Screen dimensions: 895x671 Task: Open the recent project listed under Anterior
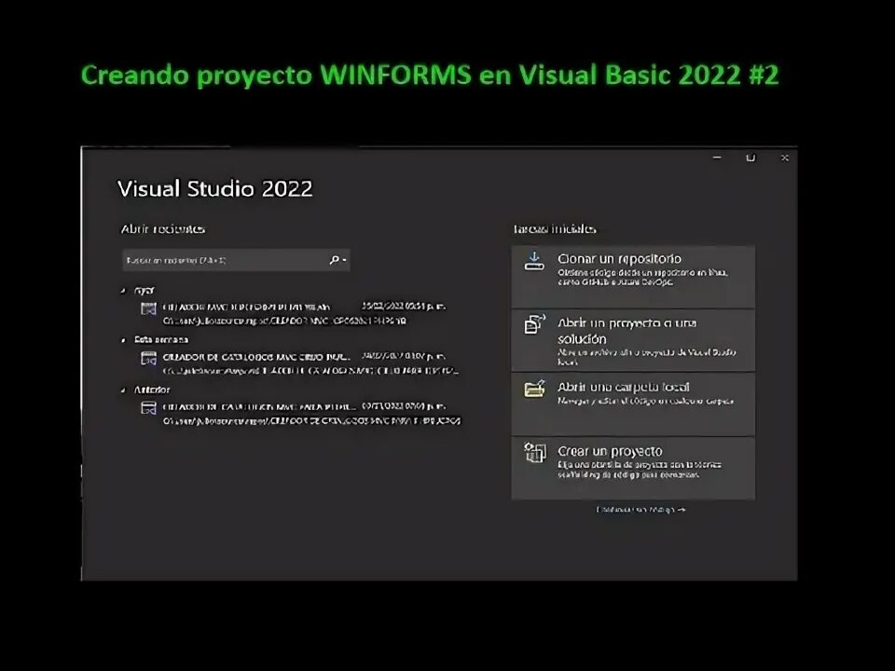[299, 413]
